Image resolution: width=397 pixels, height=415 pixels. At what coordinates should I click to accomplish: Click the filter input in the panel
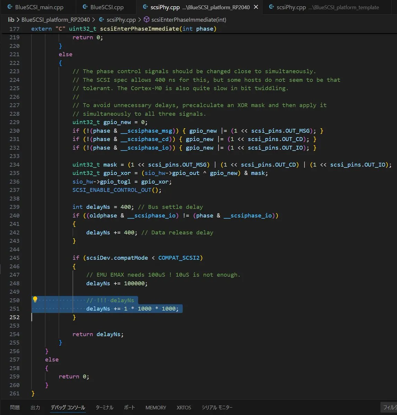tap(389, 407)
